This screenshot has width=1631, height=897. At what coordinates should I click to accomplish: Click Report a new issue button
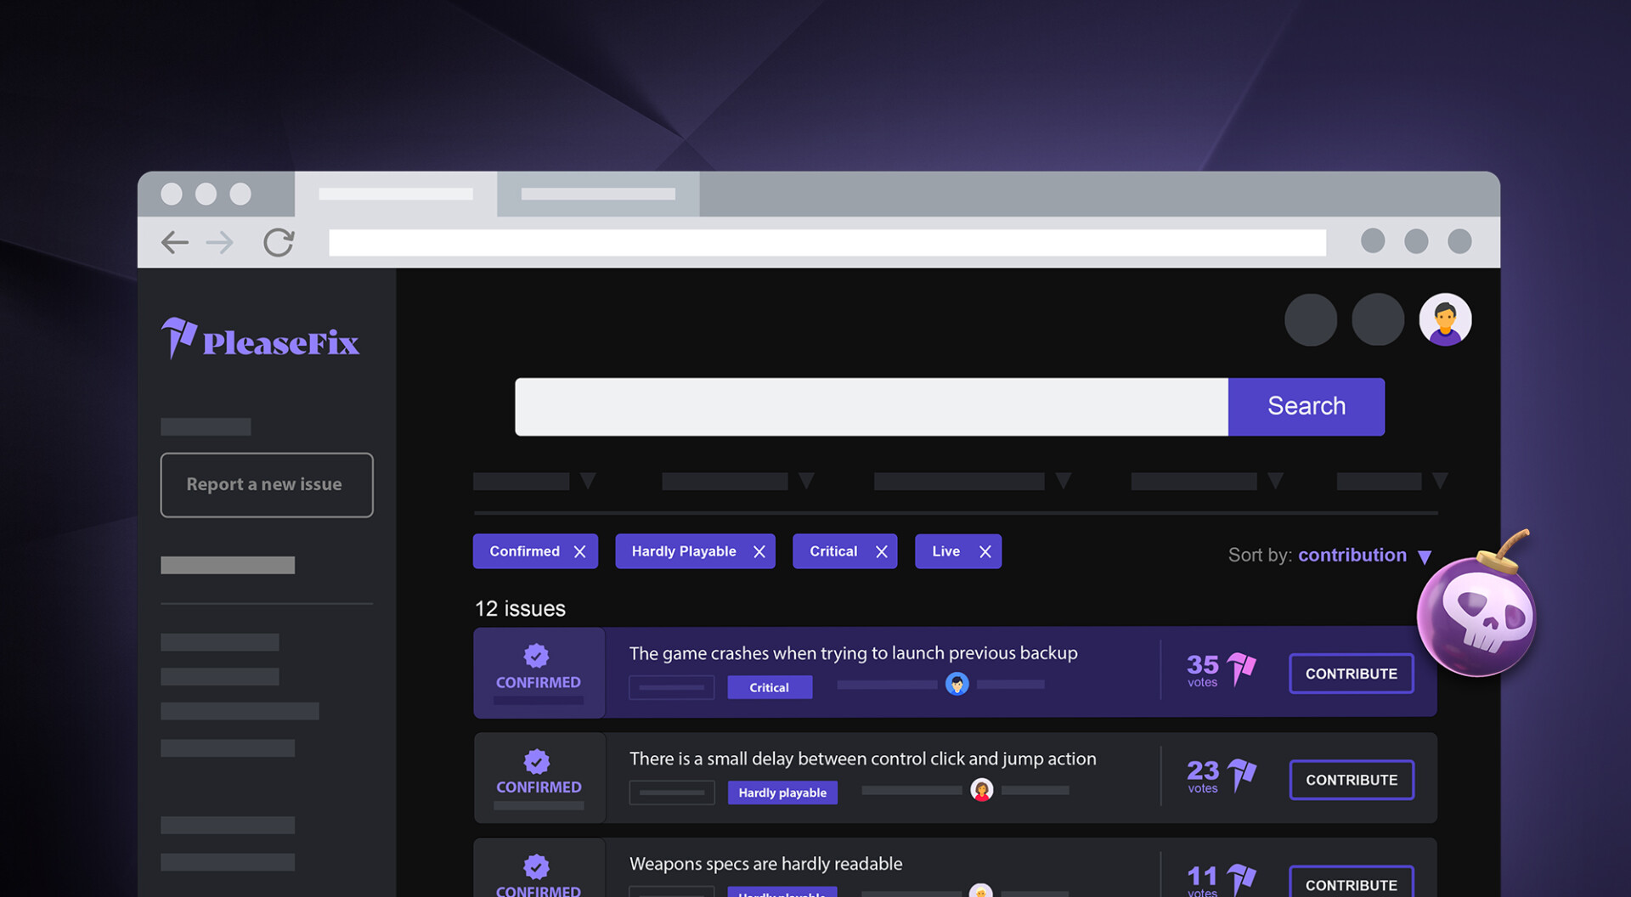tap(267, 485)
